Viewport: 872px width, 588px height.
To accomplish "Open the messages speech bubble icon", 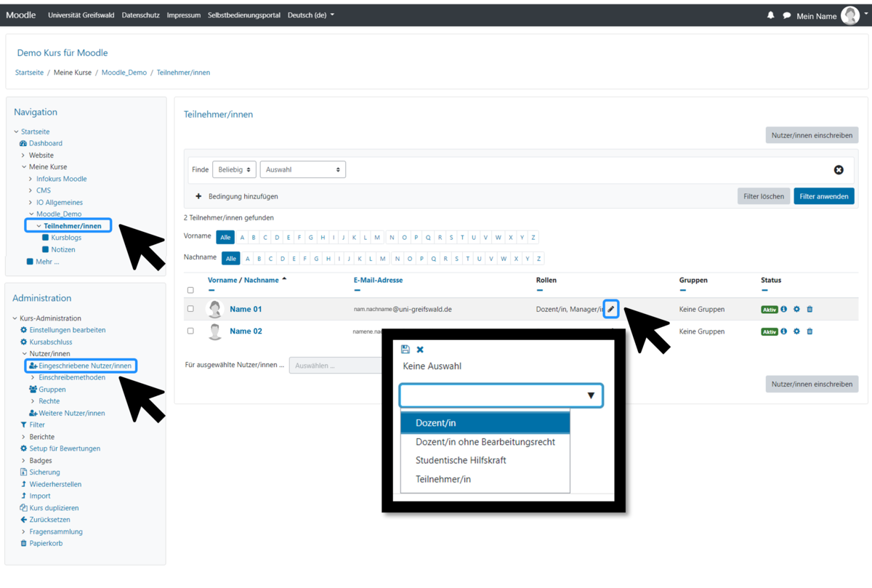I will point(786,15).
